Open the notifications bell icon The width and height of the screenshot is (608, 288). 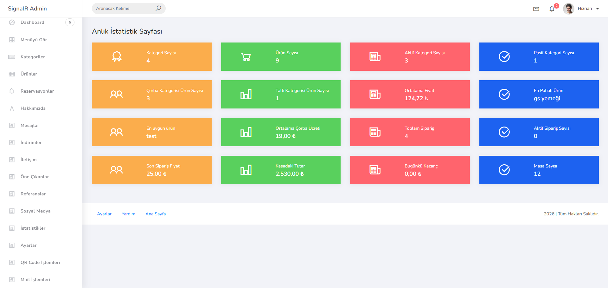[x=552, y=9]
